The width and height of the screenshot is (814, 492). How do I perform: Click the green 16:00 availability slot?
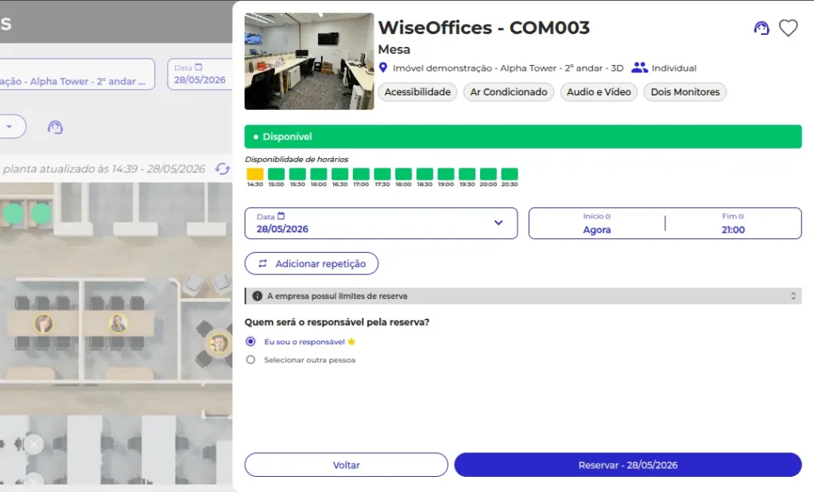319,174
